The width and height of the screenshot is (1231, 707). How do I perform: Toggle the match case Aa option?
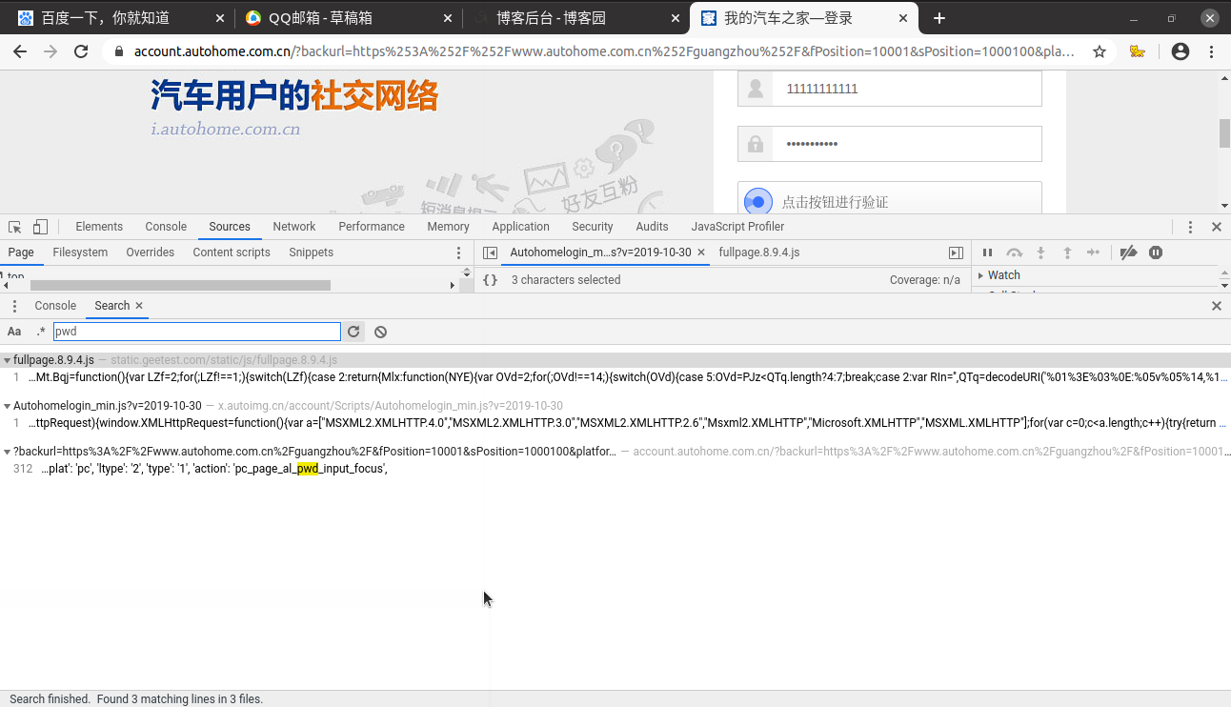point(14,332)
